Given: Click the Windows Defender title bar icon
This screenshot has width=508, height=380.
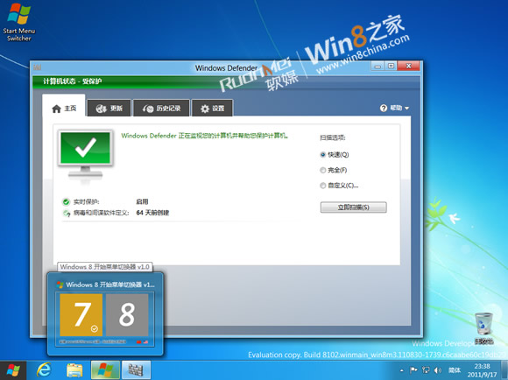Looking at the screenshot, I should tap(38, 67).
